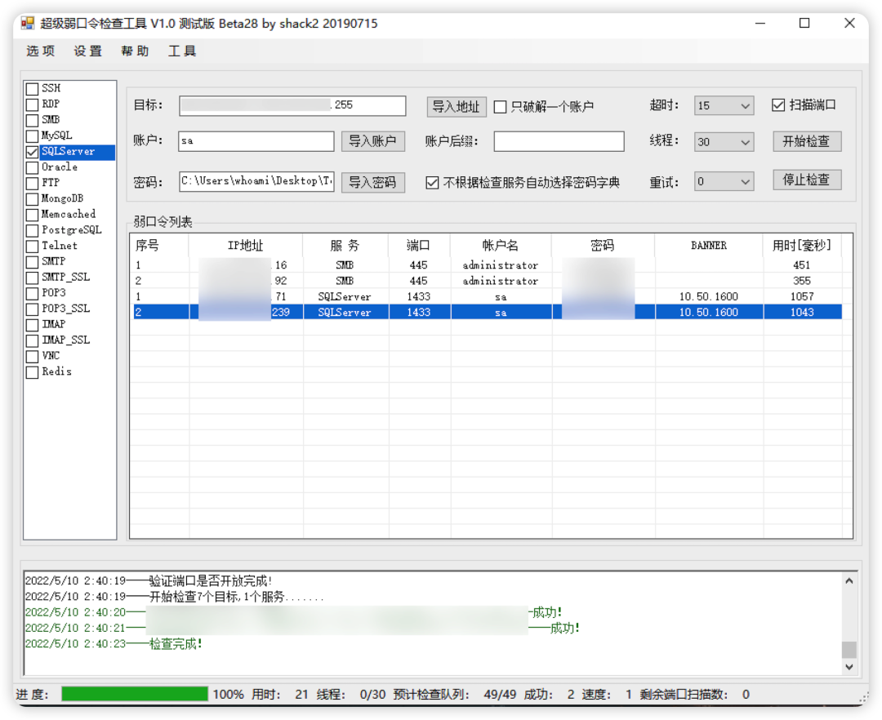This screenshot has width=882, height=720.
Task: Click log scrollbar down arrow
Action: [849, 667]
